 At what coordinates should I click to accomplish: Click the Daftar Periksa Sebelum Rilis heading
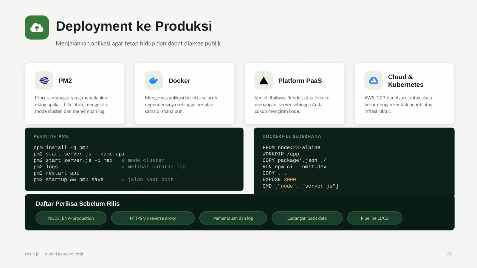pyautogui.click(x=78, y=204)
